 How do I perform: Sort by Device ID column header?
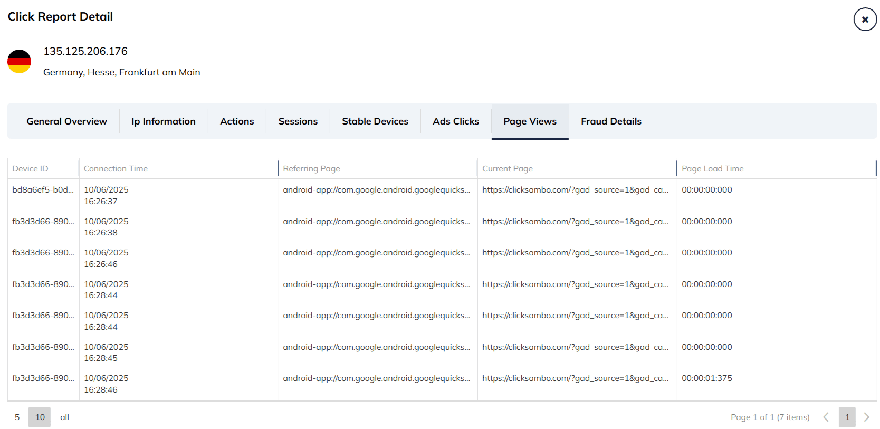point(30,169)
